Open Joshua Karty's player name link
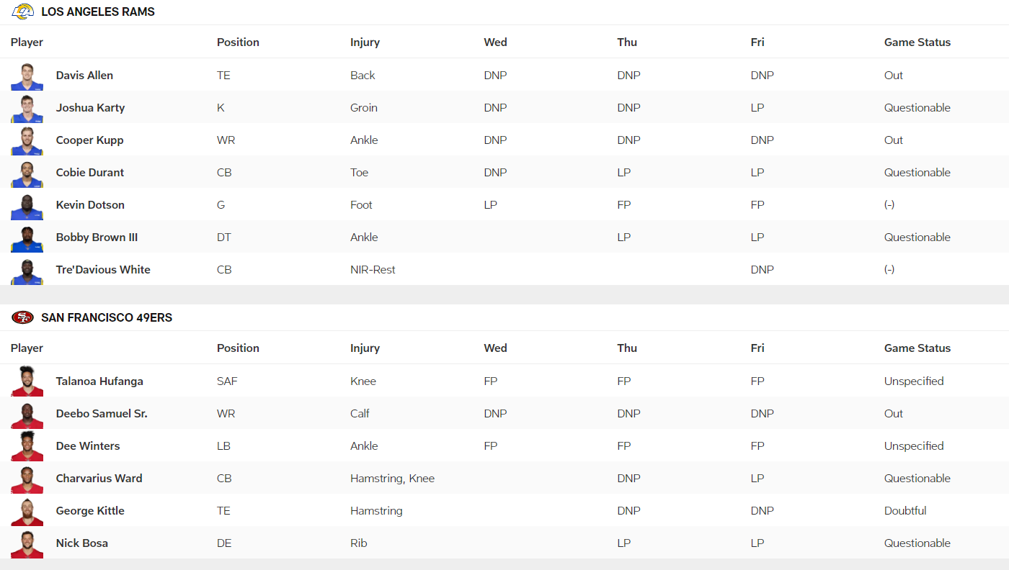The image size is (1009, 570). tap(90, 108)
